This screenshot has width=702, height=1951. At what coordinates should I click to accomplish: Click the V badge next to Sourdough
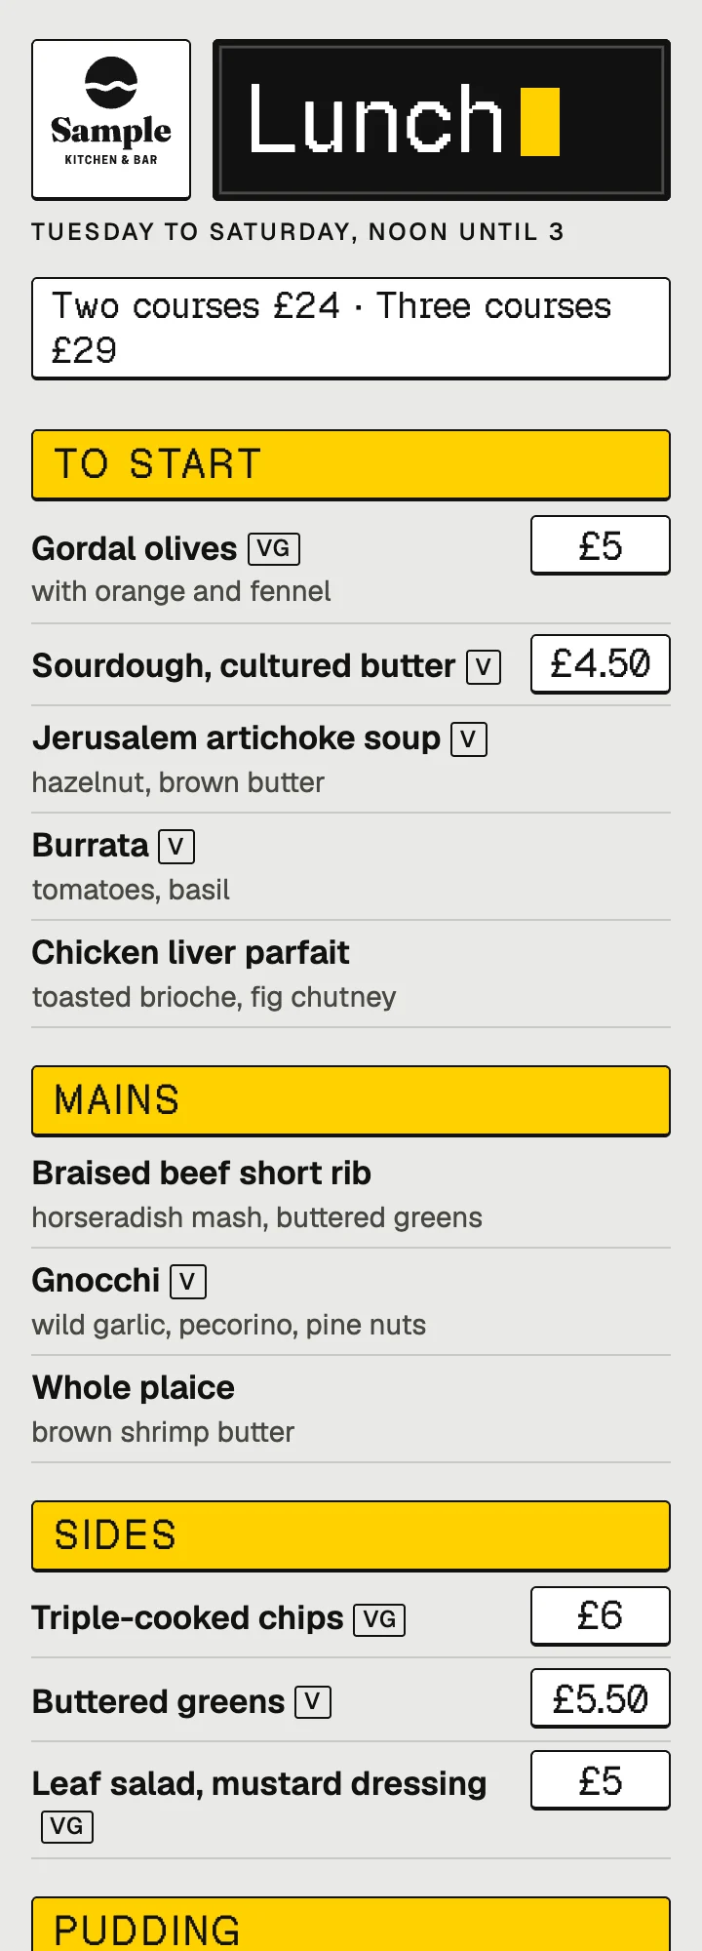pyautogui.click(x=484, y=667)
